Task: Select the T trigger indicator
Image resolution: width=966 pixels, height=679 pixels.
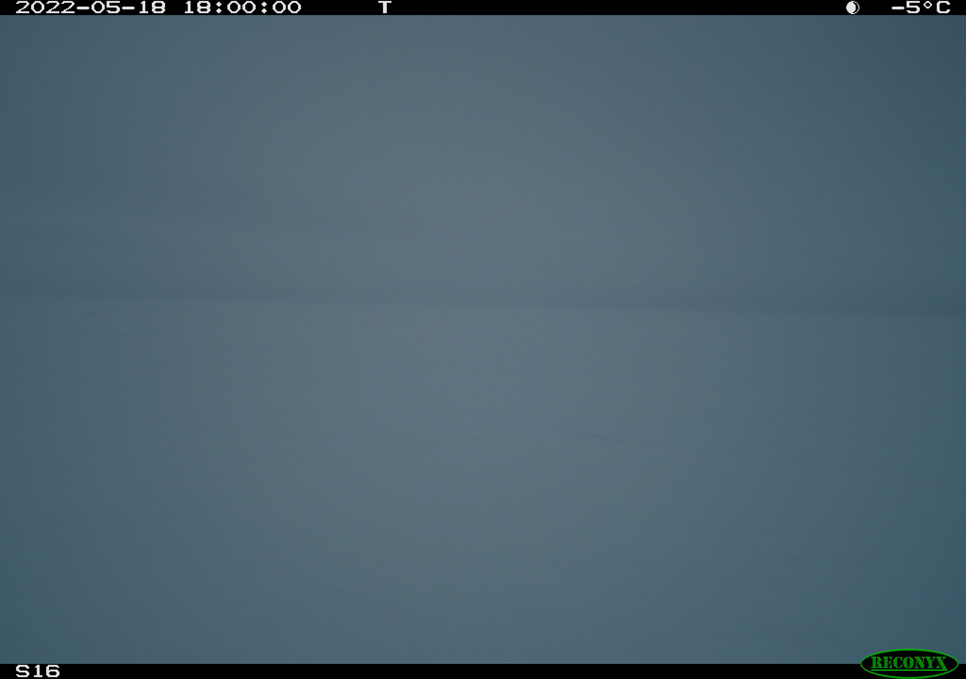Action: point(385,8)
